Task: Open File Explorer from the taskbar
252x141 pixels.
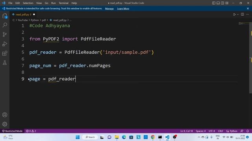Action: click(117, 137)
